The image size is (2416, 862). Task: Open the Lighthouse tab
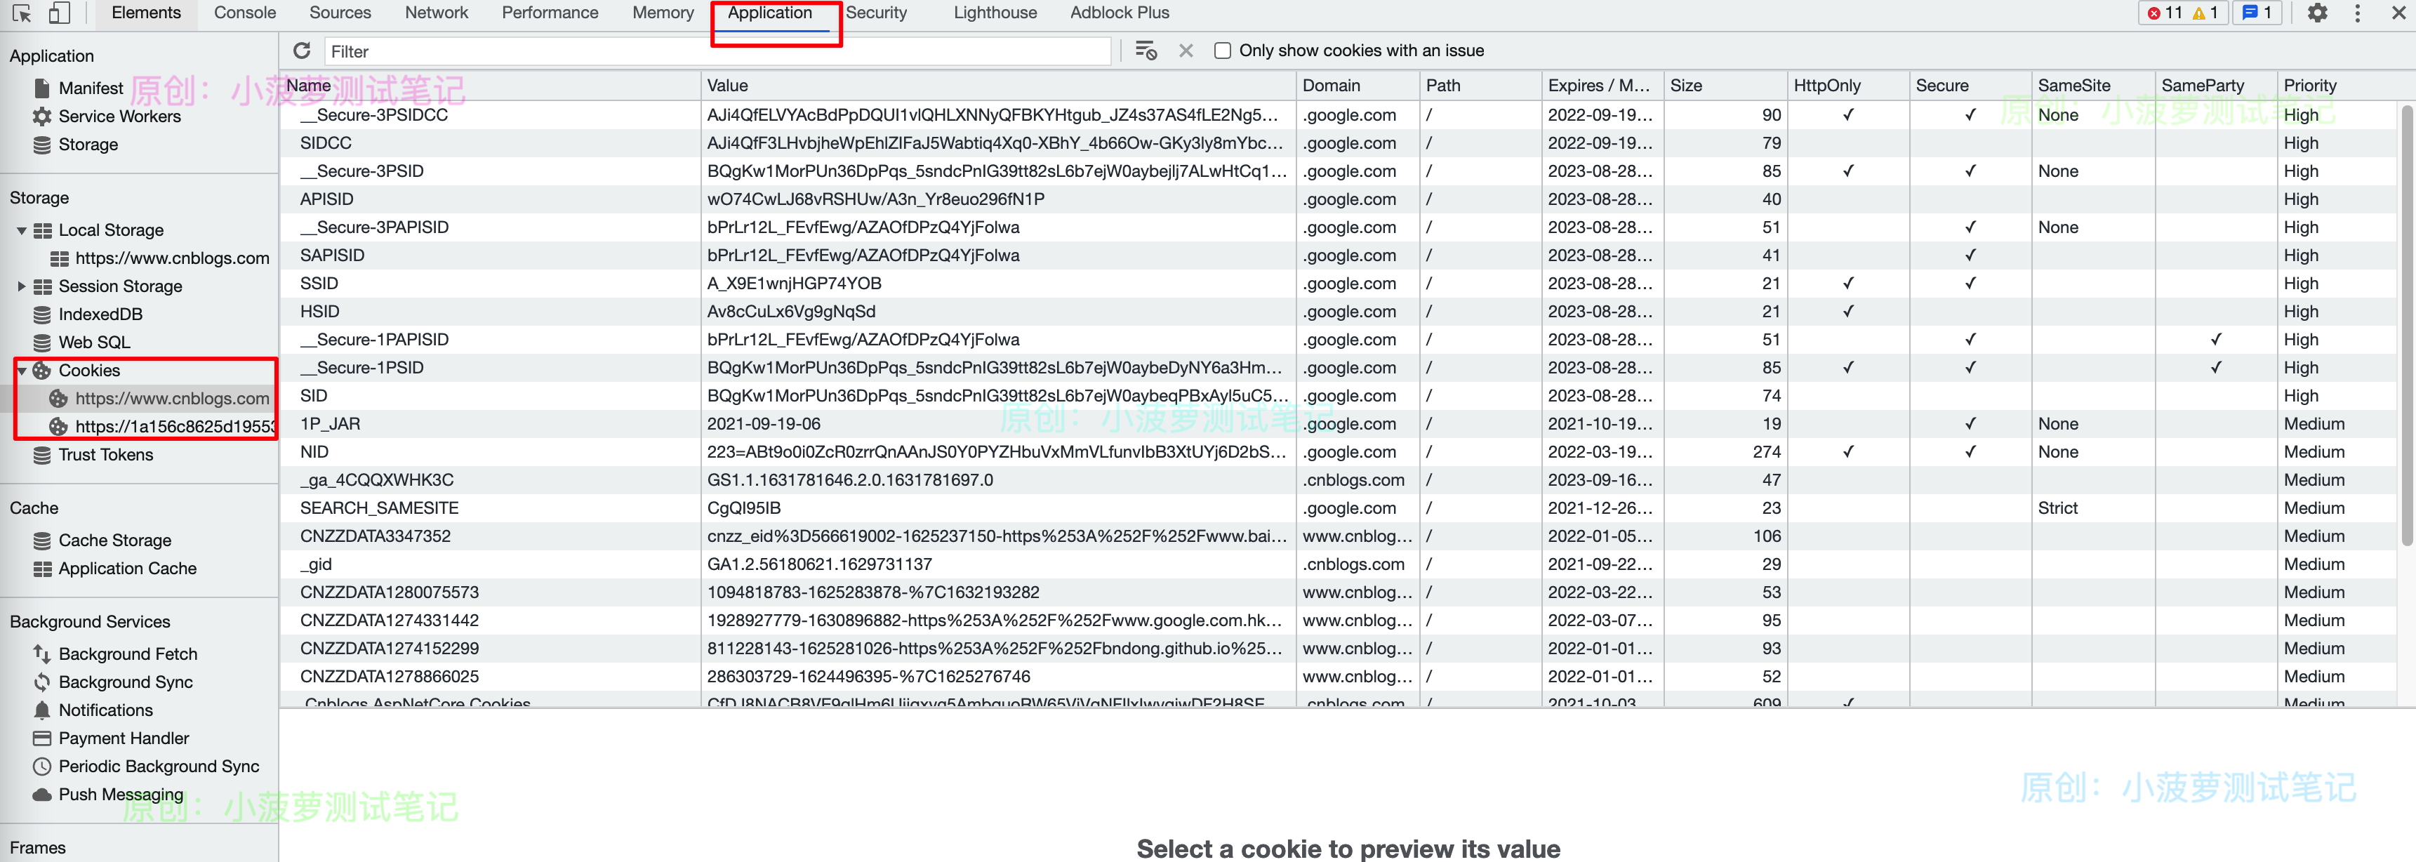[994, 13]
